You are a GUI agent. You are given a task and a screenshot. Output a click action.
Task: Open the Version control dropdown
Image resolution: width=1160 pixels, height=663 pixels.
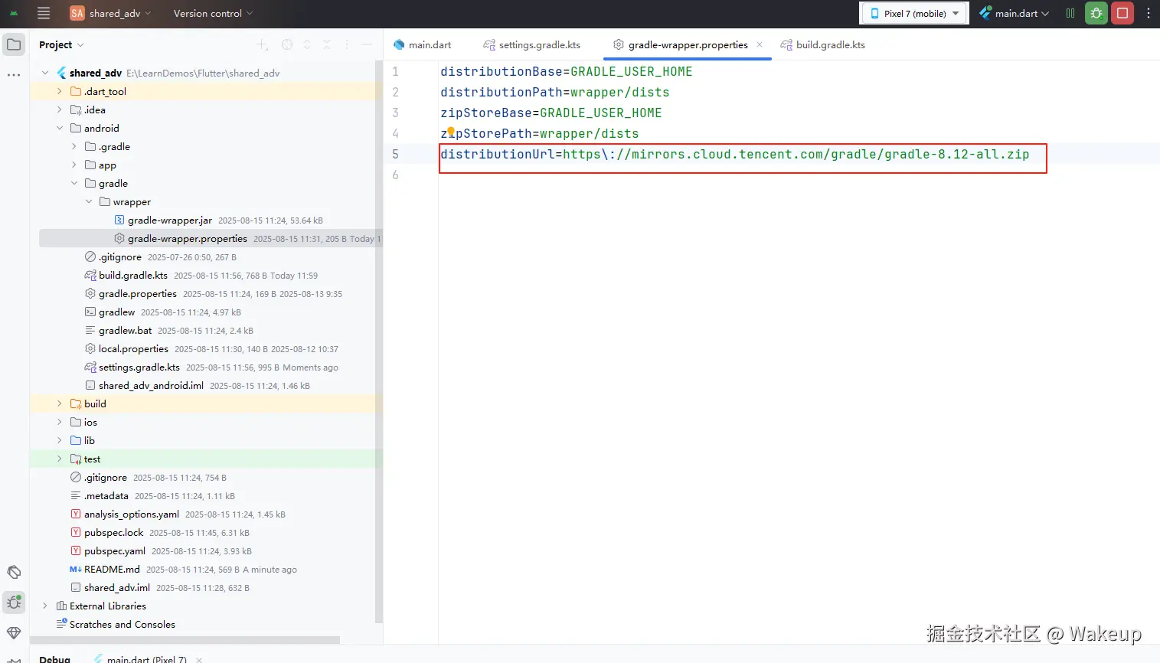click(213, 13)
